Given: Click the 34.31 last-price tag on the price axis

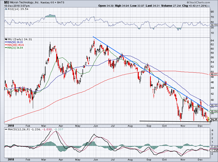Looking at the screenshot, I should click(214, 120).
